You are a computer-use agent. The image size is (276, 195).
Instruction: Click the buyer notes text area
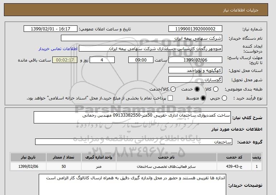132,185
